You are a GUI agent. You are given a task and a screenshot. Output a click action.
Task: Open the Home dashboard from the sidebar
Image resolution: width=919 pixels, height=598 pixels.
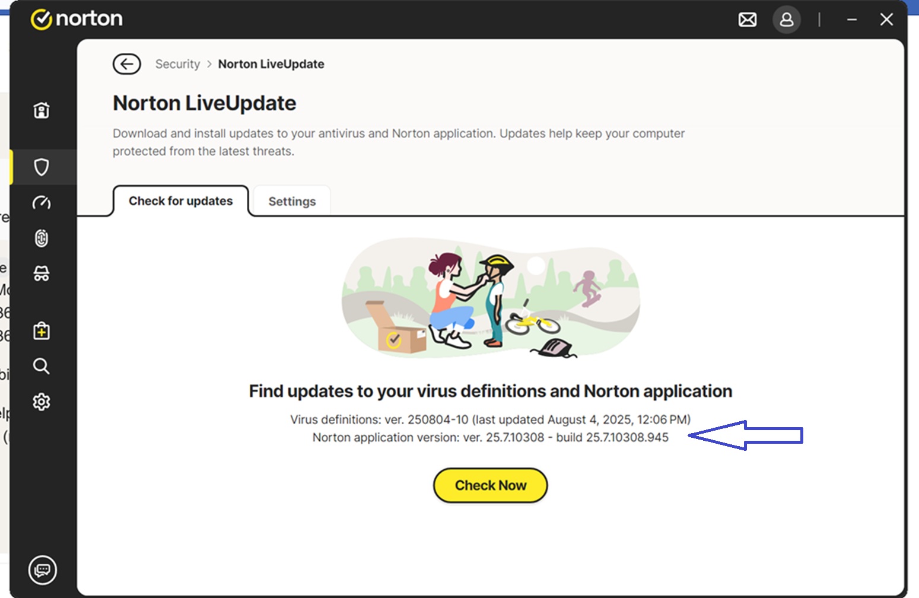[x=42, y=110]
